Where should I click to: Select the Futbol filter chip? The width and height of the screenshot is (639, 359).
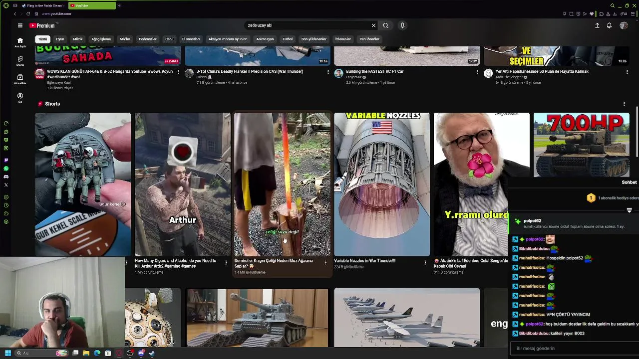[x=288, y=39]
